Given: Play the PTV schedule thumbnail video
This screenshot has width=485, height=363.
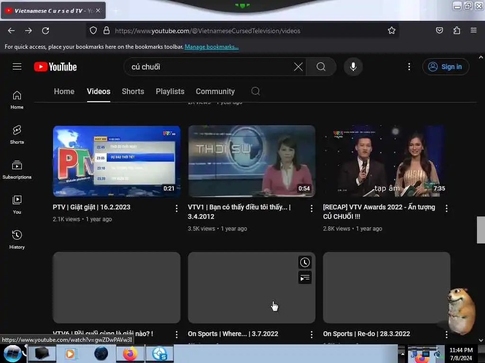Looking at the screenshot, I should coord(117,161).
